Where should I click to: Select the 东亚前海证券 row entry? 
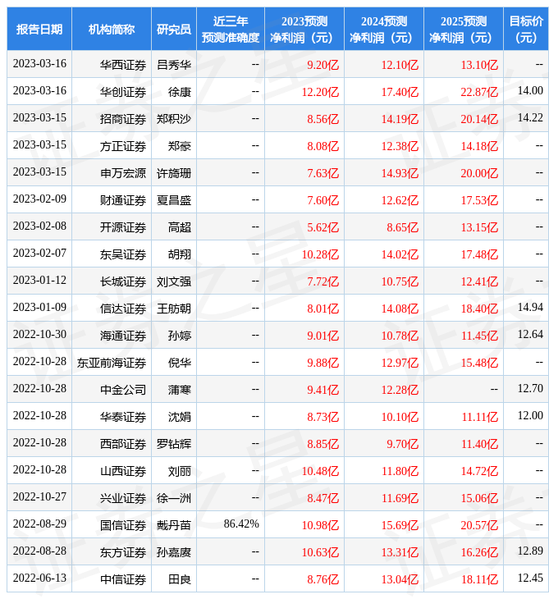tap(112, 363)
